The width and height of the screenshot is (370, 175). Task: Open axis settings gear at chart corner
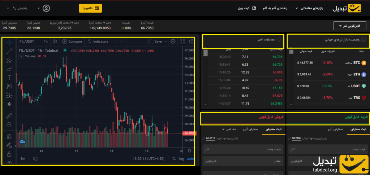coord(189,151)
